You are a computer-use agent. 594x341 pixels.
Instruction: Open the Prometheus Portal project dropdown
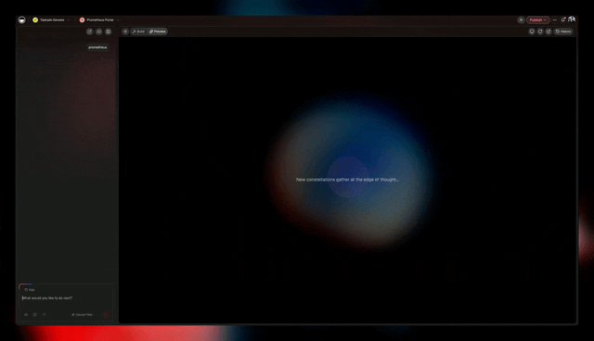pos(99,20)
